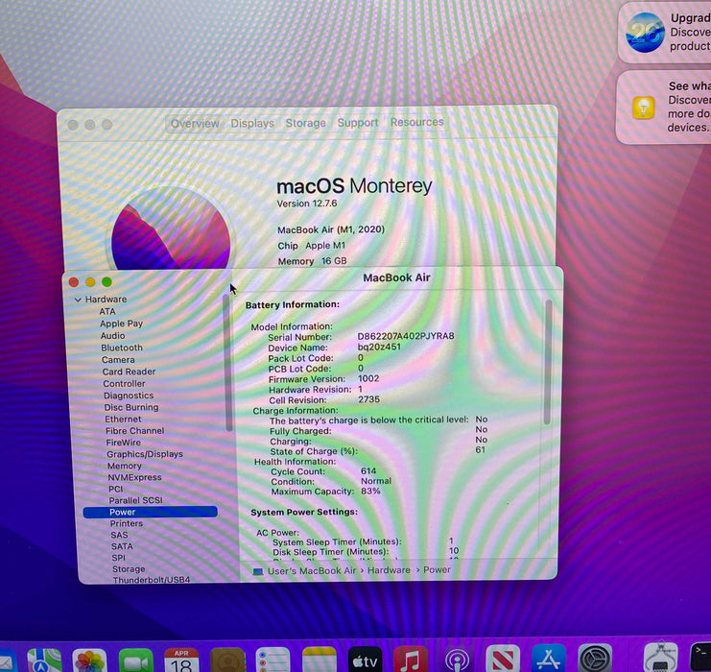Screen dimensions: 711x672
Task: Select SATA in the sidebar
Action: (x=122, y=546)
